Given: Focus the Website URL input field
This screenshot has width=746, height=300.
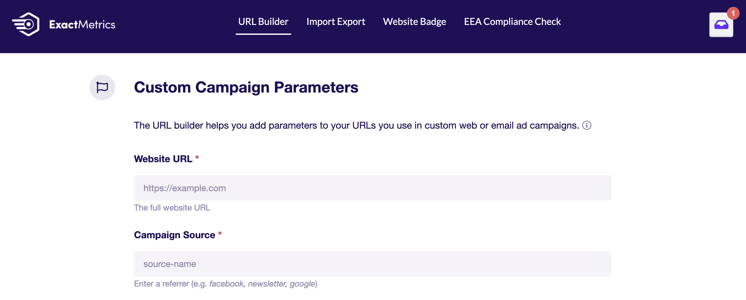Looking at the screenshot, I should click(372, 188).
